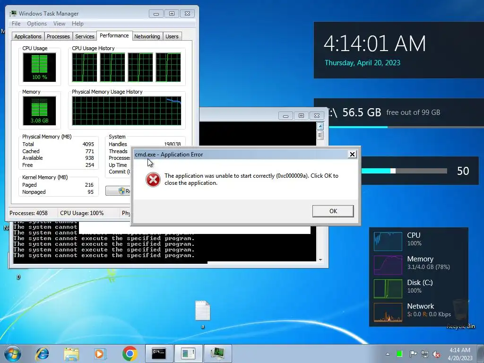484x363 pixels.
Task: Maximize the command prompt window
Action: [x=301, y=116]
